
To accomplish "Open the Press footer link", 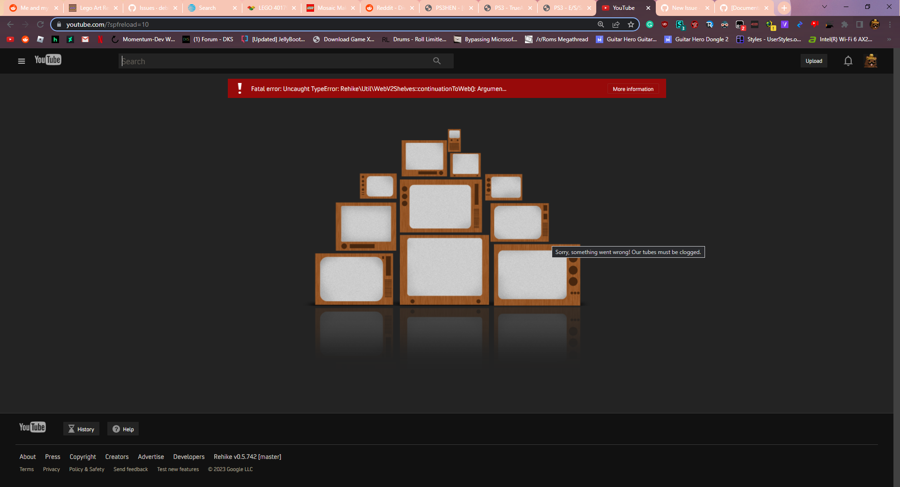I will point(52,457).
